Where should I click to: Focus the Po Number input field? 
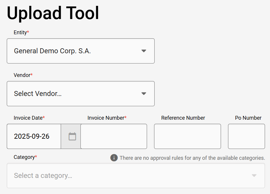click(x=247, y=136)
